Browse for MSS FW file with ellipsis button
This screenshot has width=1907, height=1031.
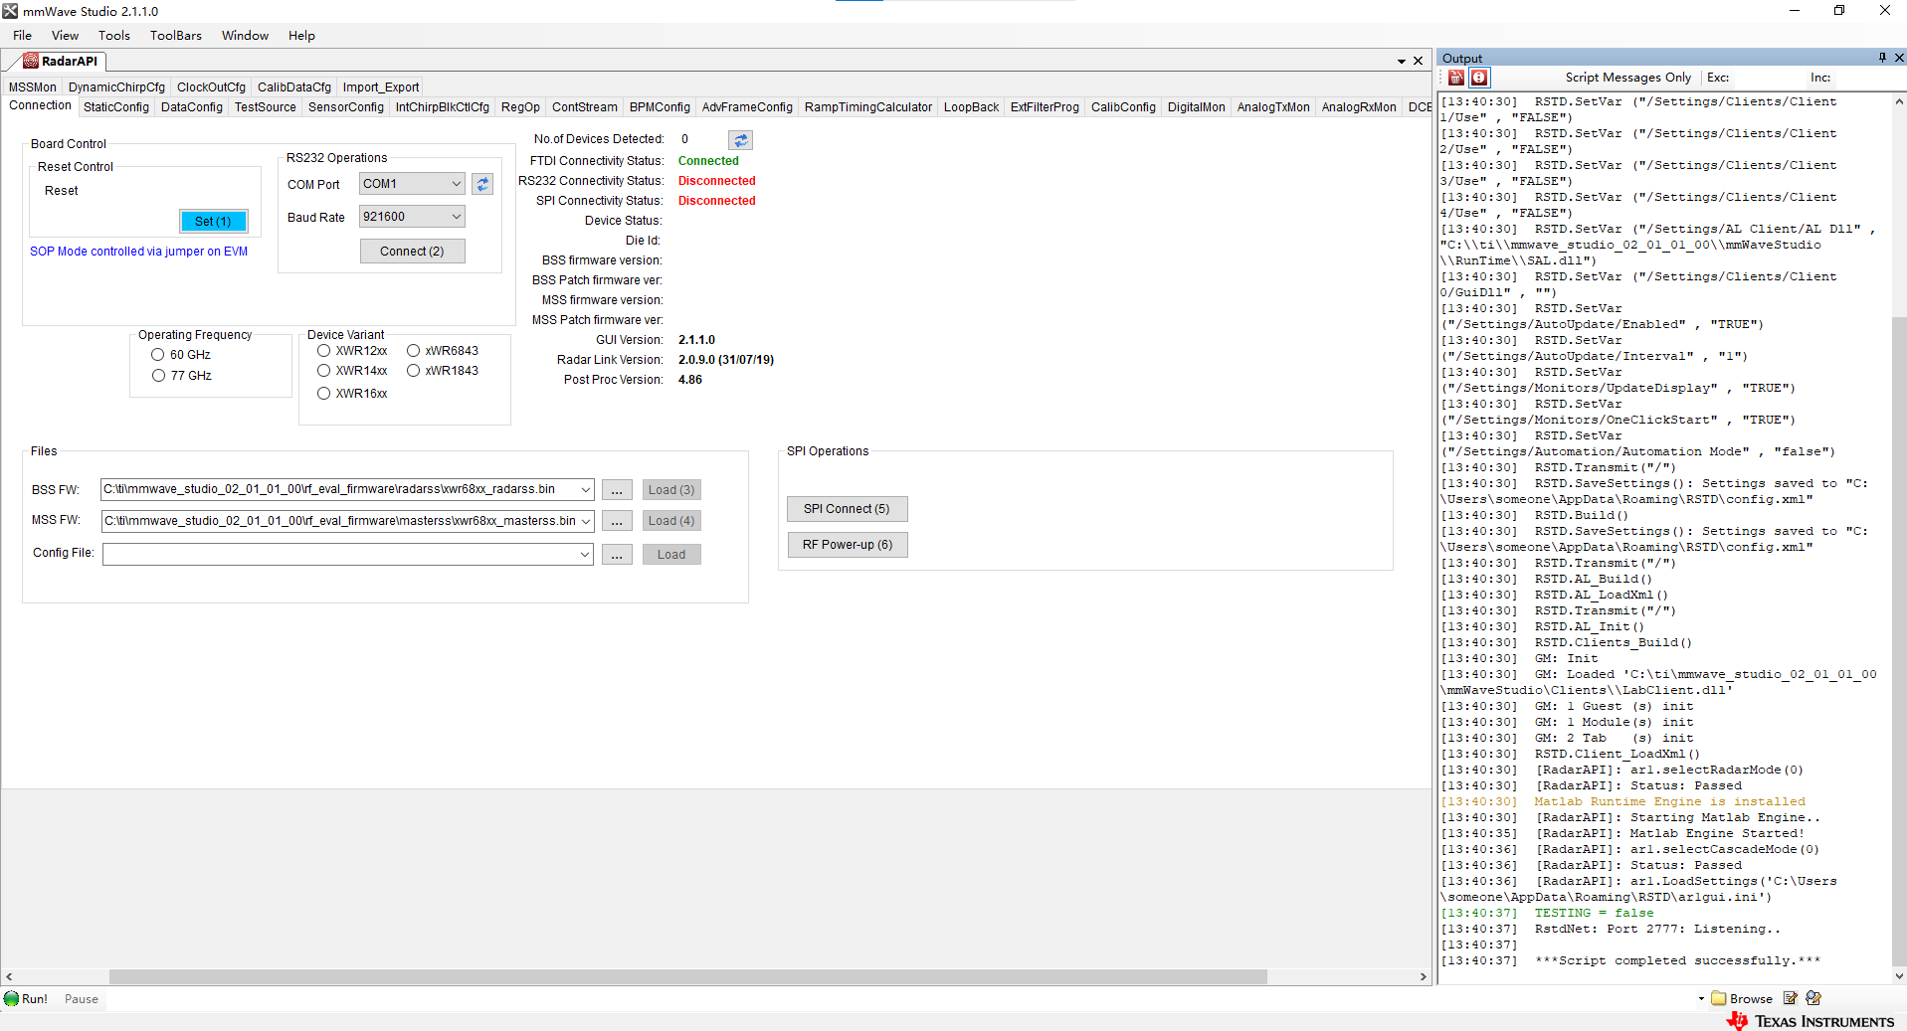[617, 521]
